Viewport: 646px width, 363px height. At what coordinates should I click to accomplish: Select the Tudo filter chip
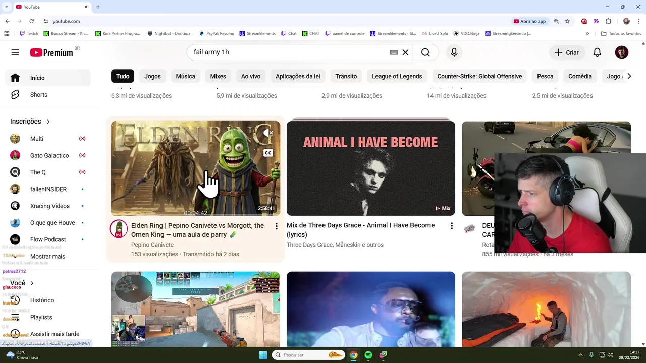[x=123, y=76]
